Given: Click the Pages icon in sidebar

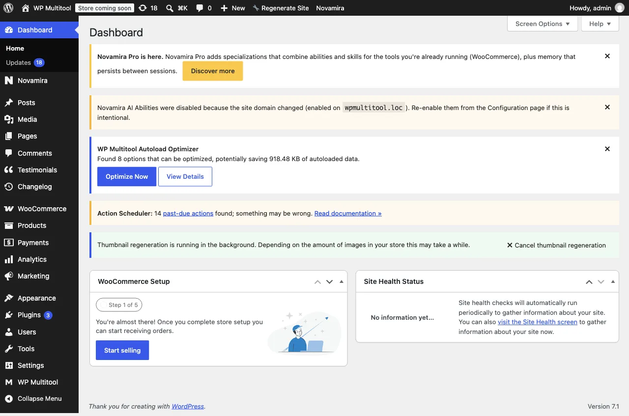Looking at the screenshot, I should click(9, 136).
